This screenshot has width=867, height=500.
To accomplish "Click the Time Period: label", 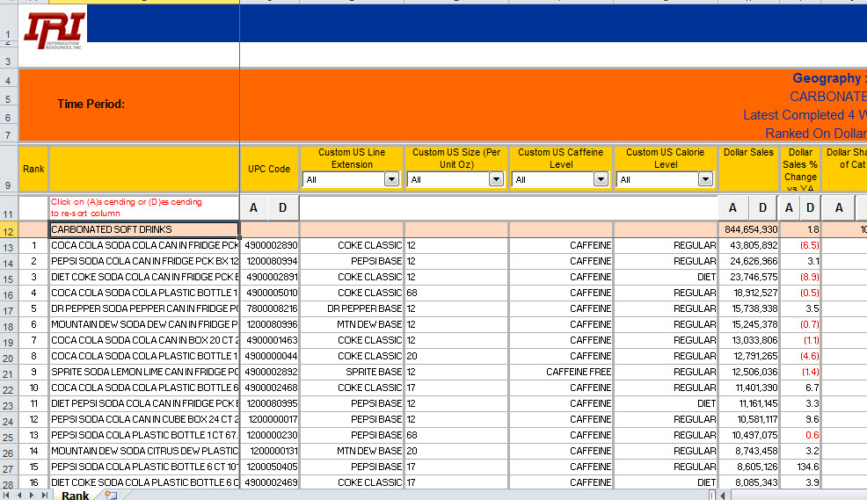I will [91, 104].
